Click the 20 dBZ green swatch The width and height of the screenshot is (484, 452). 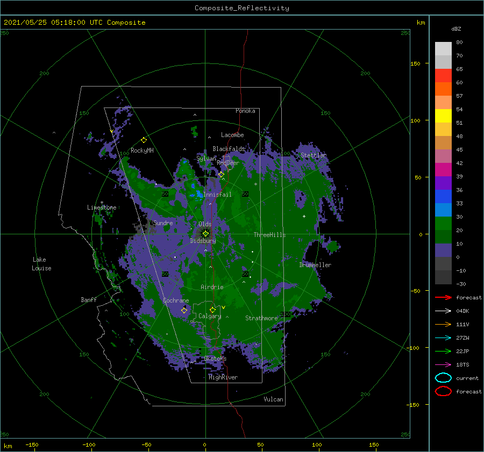pyautogui.click(x=443, y=236)
